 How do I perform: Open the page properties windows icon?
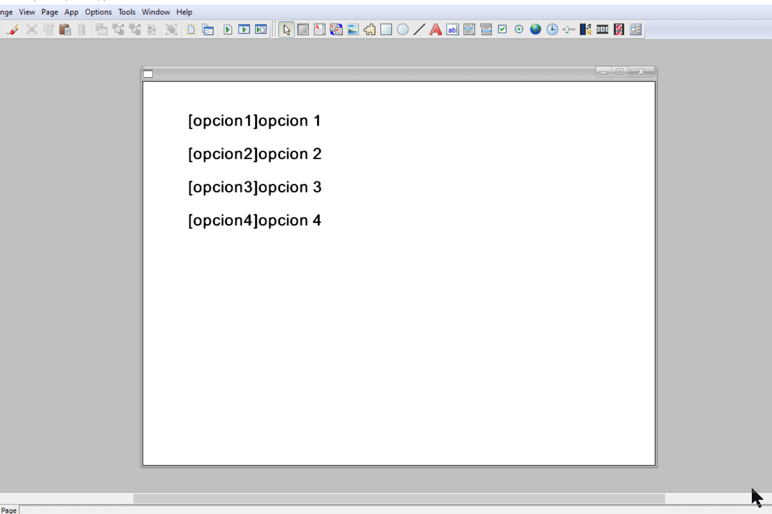[208, 29]
